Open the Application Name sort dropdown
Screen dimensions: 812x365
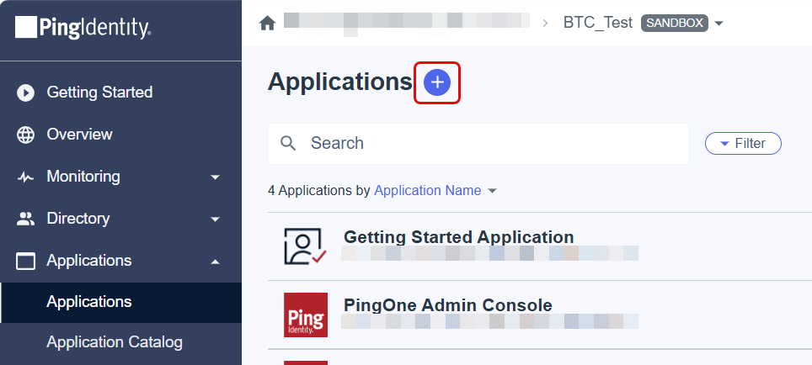coord(493,191)
